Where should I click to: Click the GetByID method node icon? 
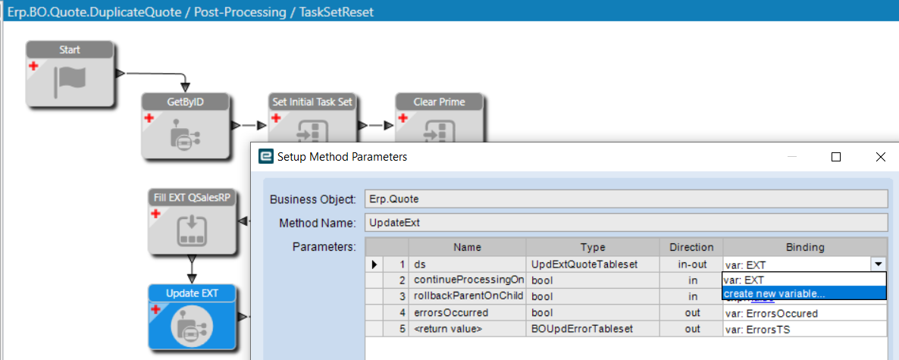coord(185,133)
